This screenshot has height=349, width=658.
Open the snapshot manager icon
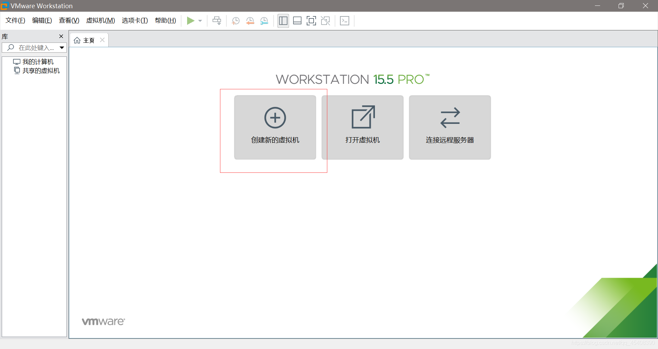click(264, 21)
